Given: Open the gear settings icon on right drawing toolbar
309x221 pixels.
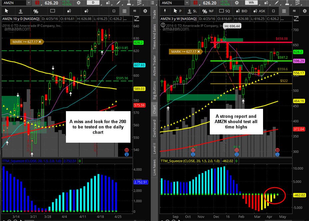Looking at the screenshot, I should pos(304,11).
